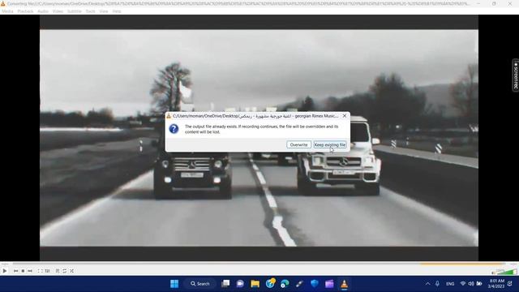
Task: Open the Playback menu
Action: tap(25, 11)
